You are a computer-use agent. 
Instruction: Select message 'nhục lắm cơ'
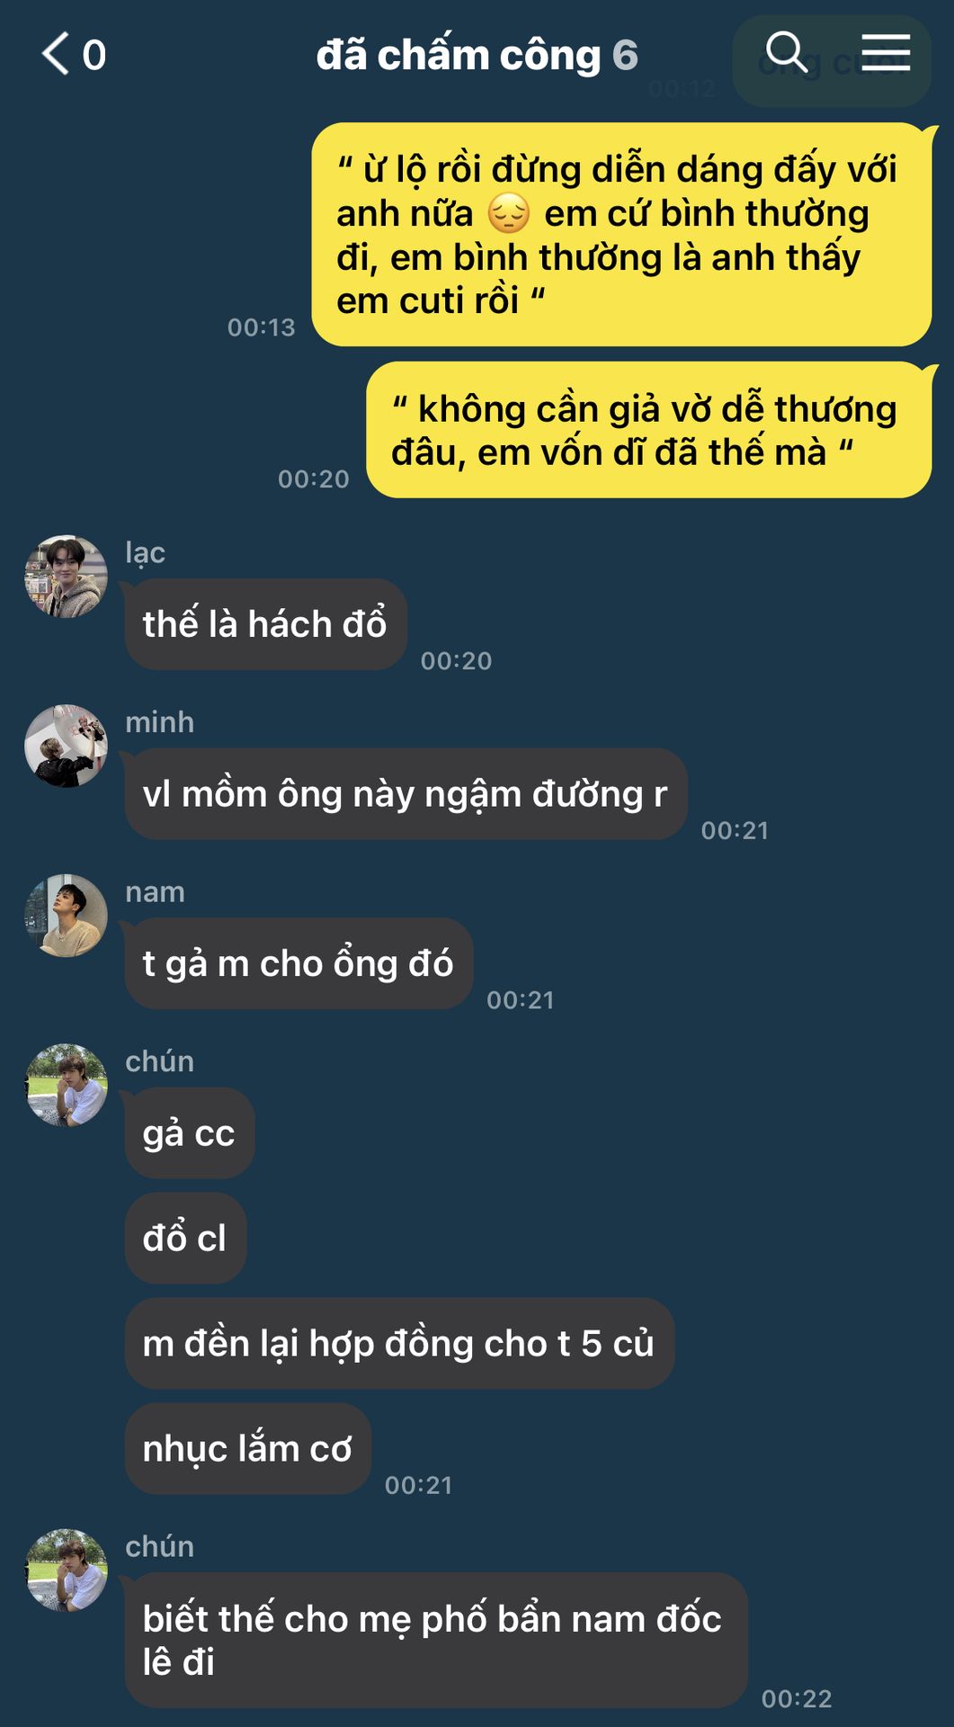247,1448
